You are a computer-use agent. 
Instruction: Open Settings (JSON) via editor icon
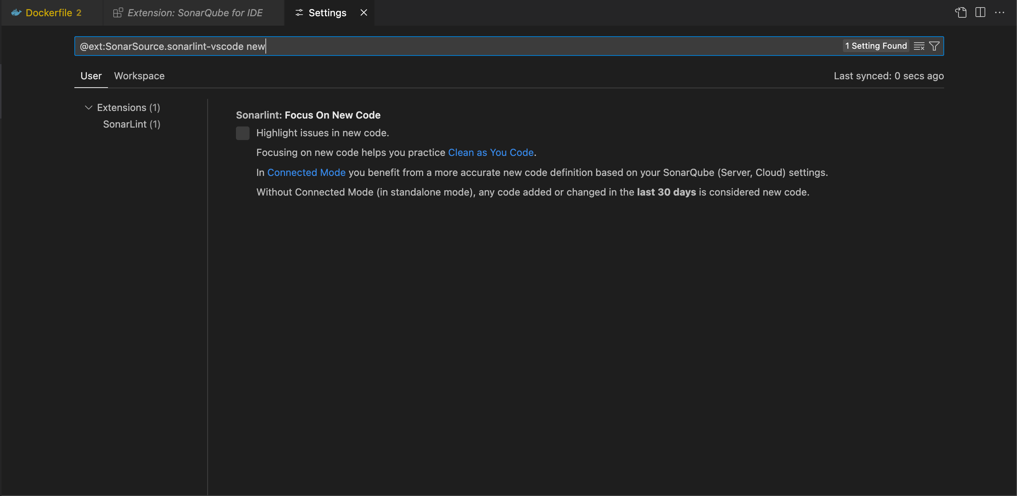pyautogui.click(x=961, y=12)
